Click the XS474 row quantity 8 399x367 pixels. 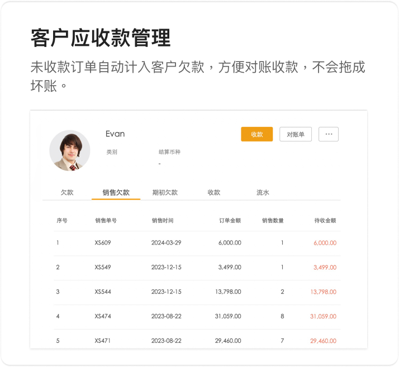[282, 316]
